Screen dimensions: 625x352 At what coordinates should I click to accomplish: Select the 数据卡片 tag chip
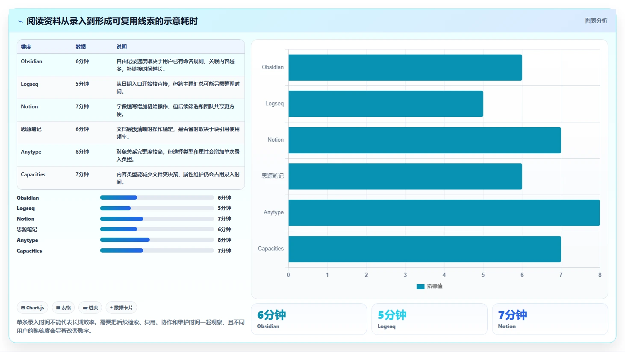pyautogui.click(x=121, y=308)
